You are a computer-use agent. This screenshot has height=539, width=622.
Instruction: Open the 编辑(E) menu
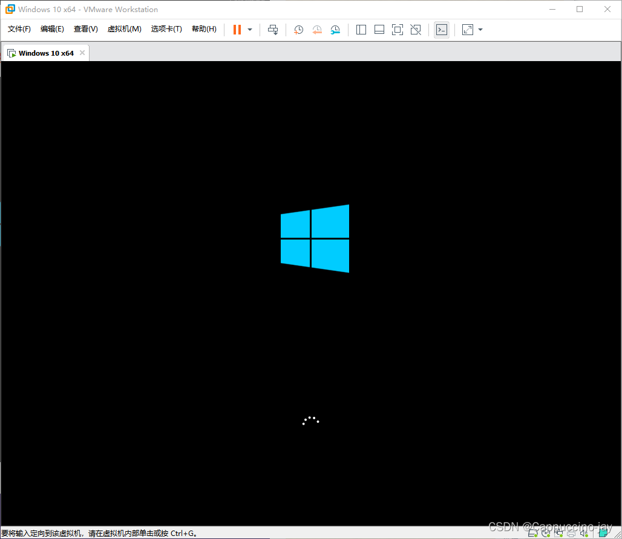pos(52,29)
